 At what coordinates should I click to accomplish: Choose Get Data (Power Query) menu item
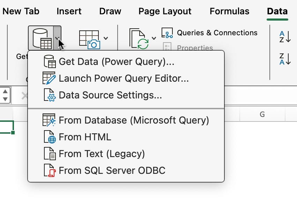pos(116,62)
